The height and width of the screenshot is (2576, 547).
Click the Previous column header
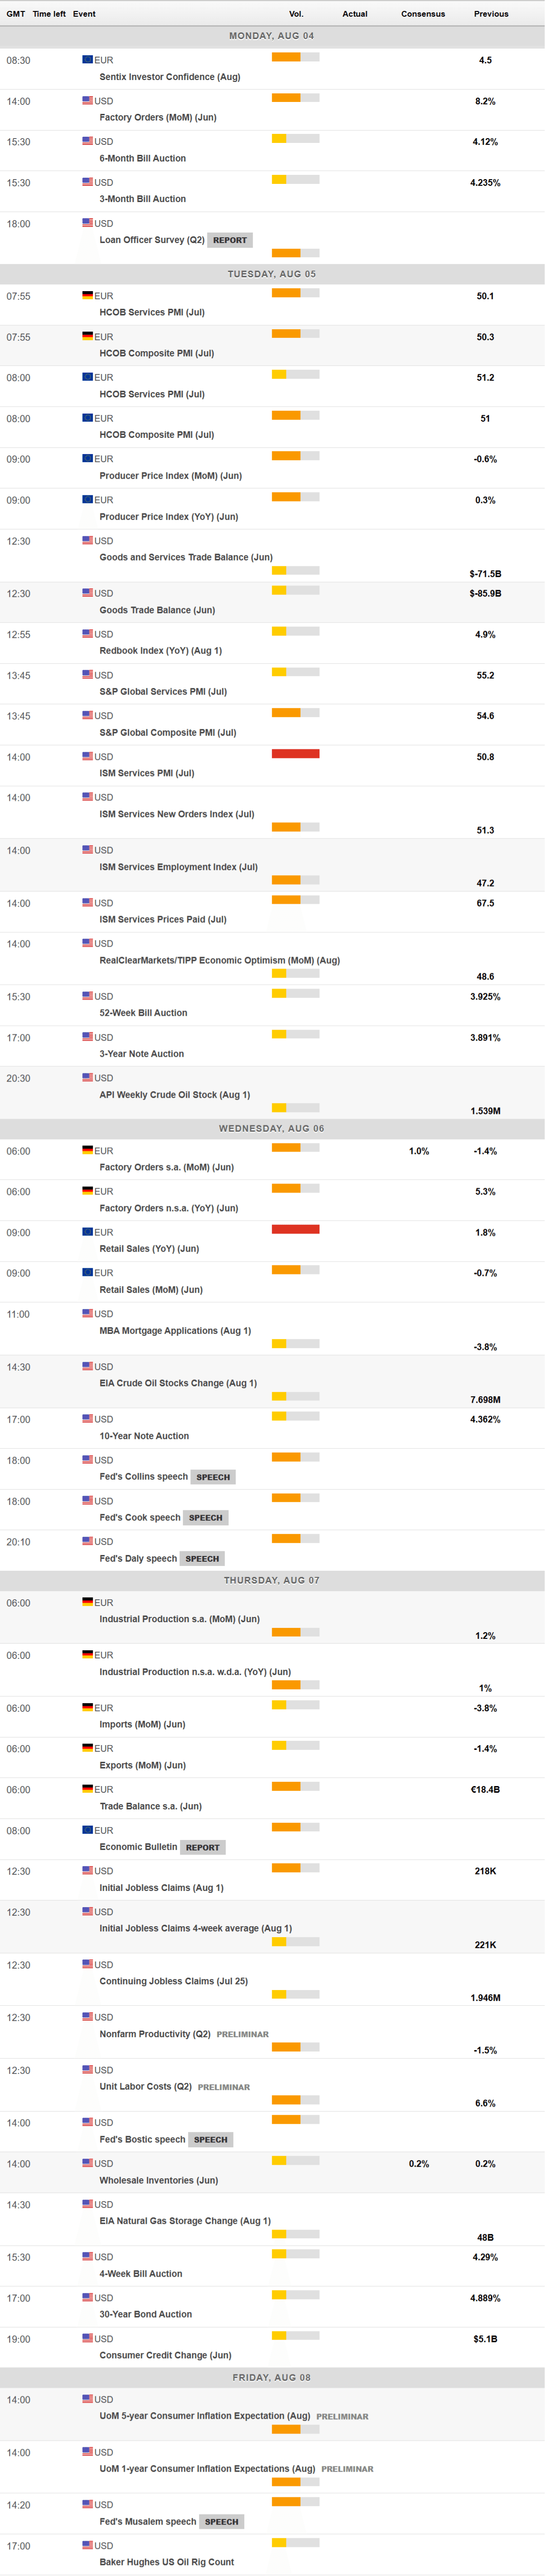click(491, 14)
